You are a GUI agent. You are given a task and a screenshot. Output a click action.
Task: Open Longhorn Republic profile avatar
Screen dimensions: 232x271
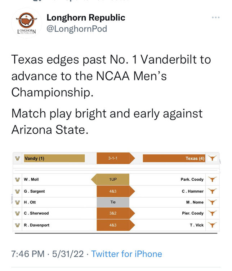click(x=26, y=23)
